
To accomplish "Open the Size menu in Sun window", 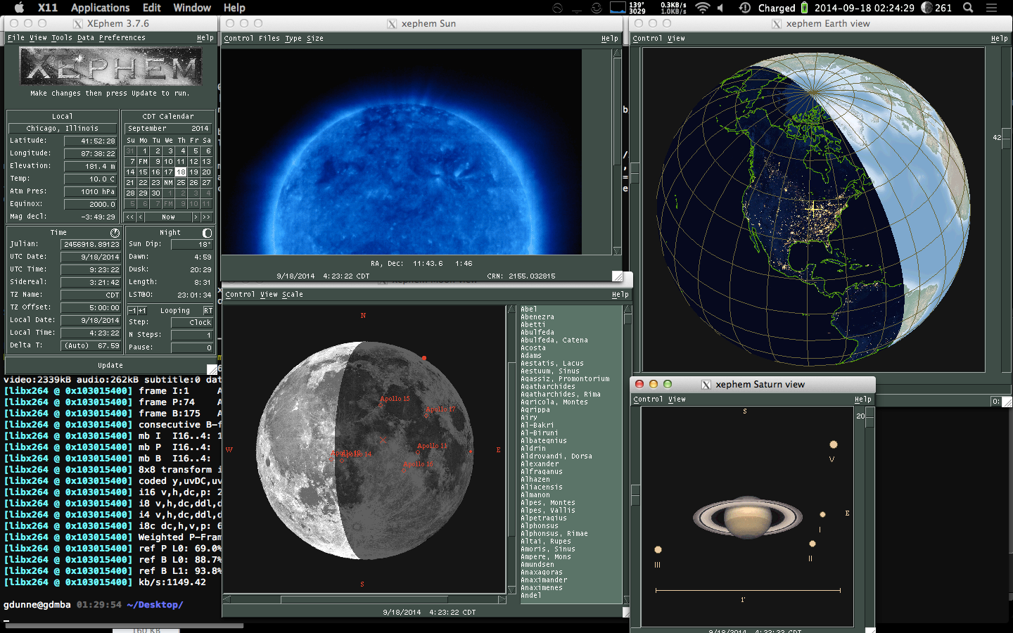I will click(x=315, y=39).
